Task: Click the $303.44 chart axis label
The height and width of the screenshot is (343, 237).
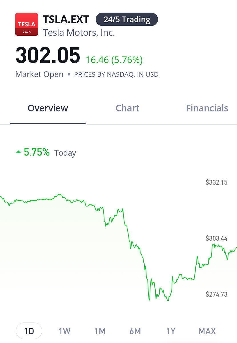Action: coord(216,238)
